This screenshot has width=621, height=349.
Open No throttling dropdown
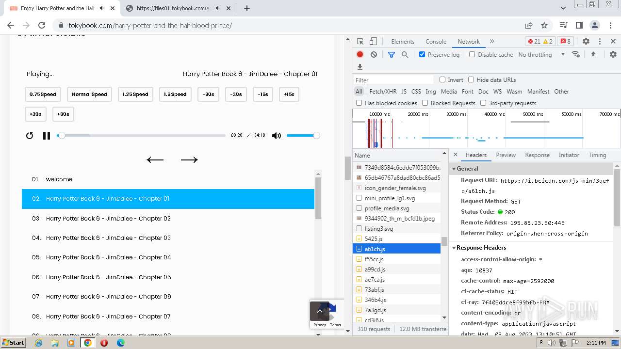541,55
